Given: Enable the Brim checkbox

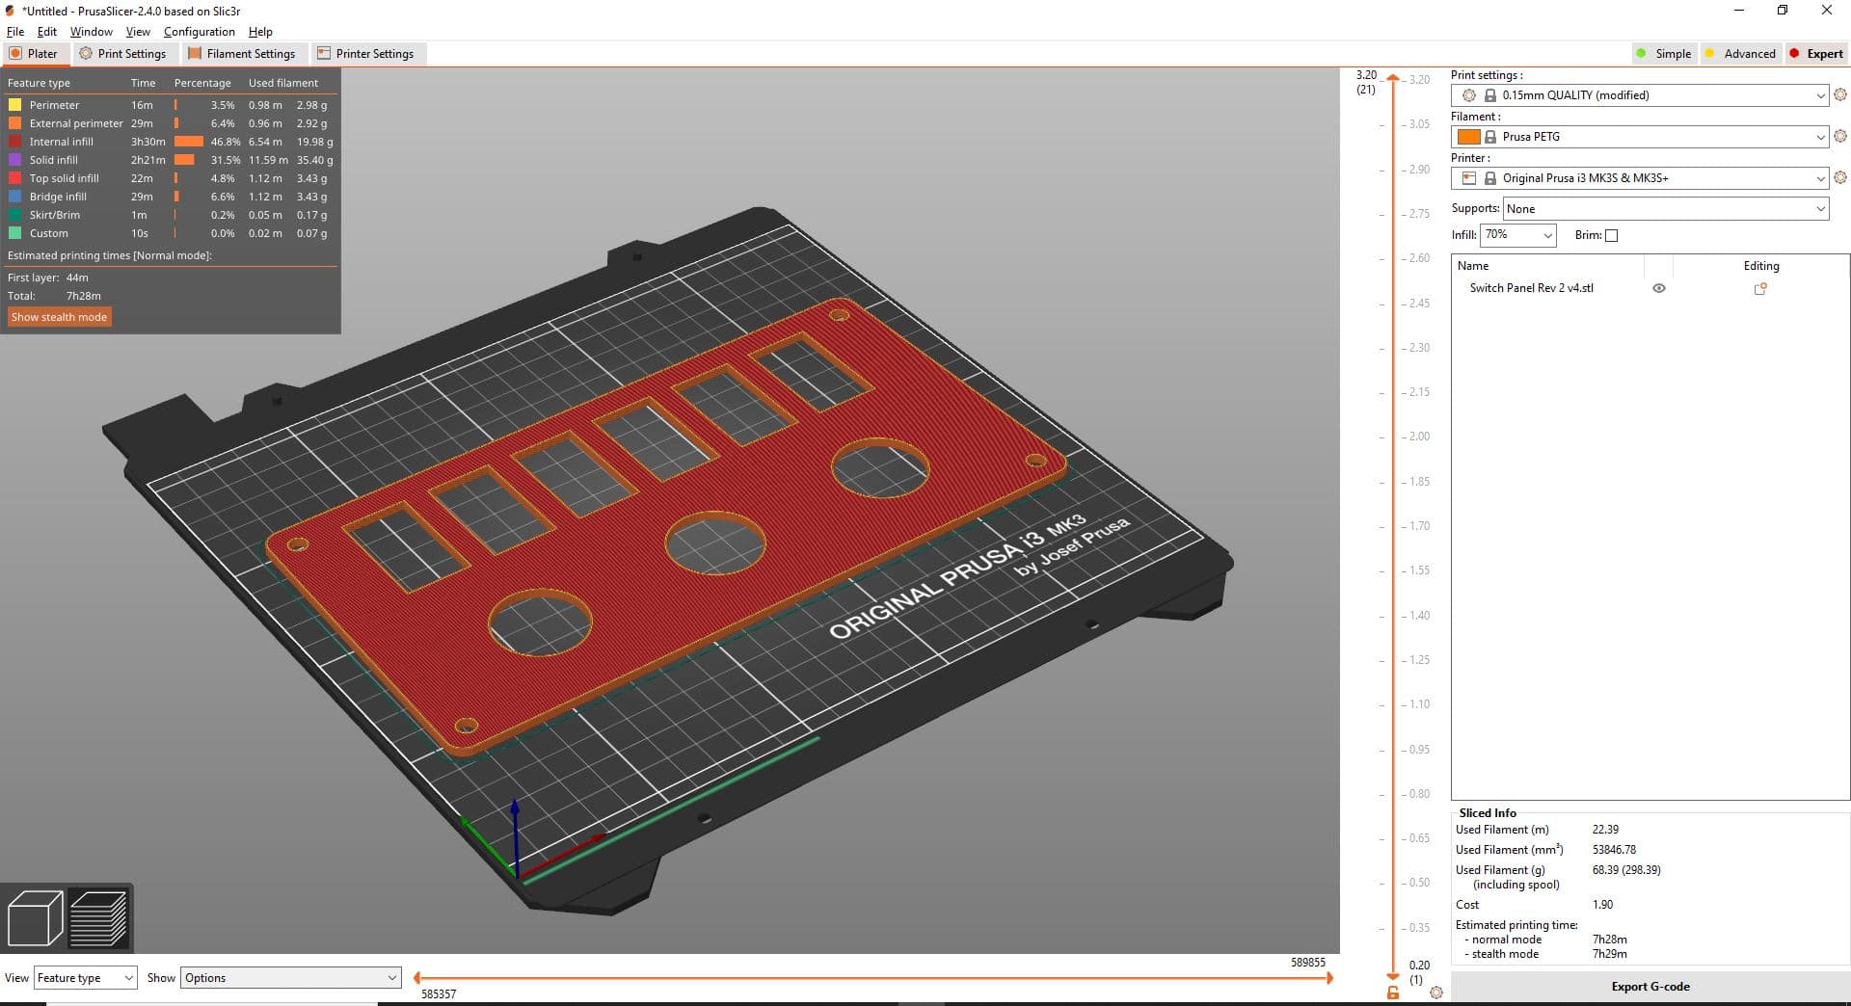Looking at the screenshot, I should click(1611, 235).
